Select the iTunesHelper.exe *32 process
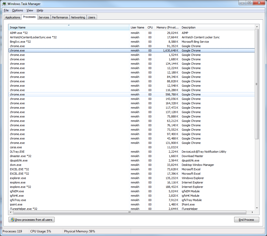 pos(132,209)
